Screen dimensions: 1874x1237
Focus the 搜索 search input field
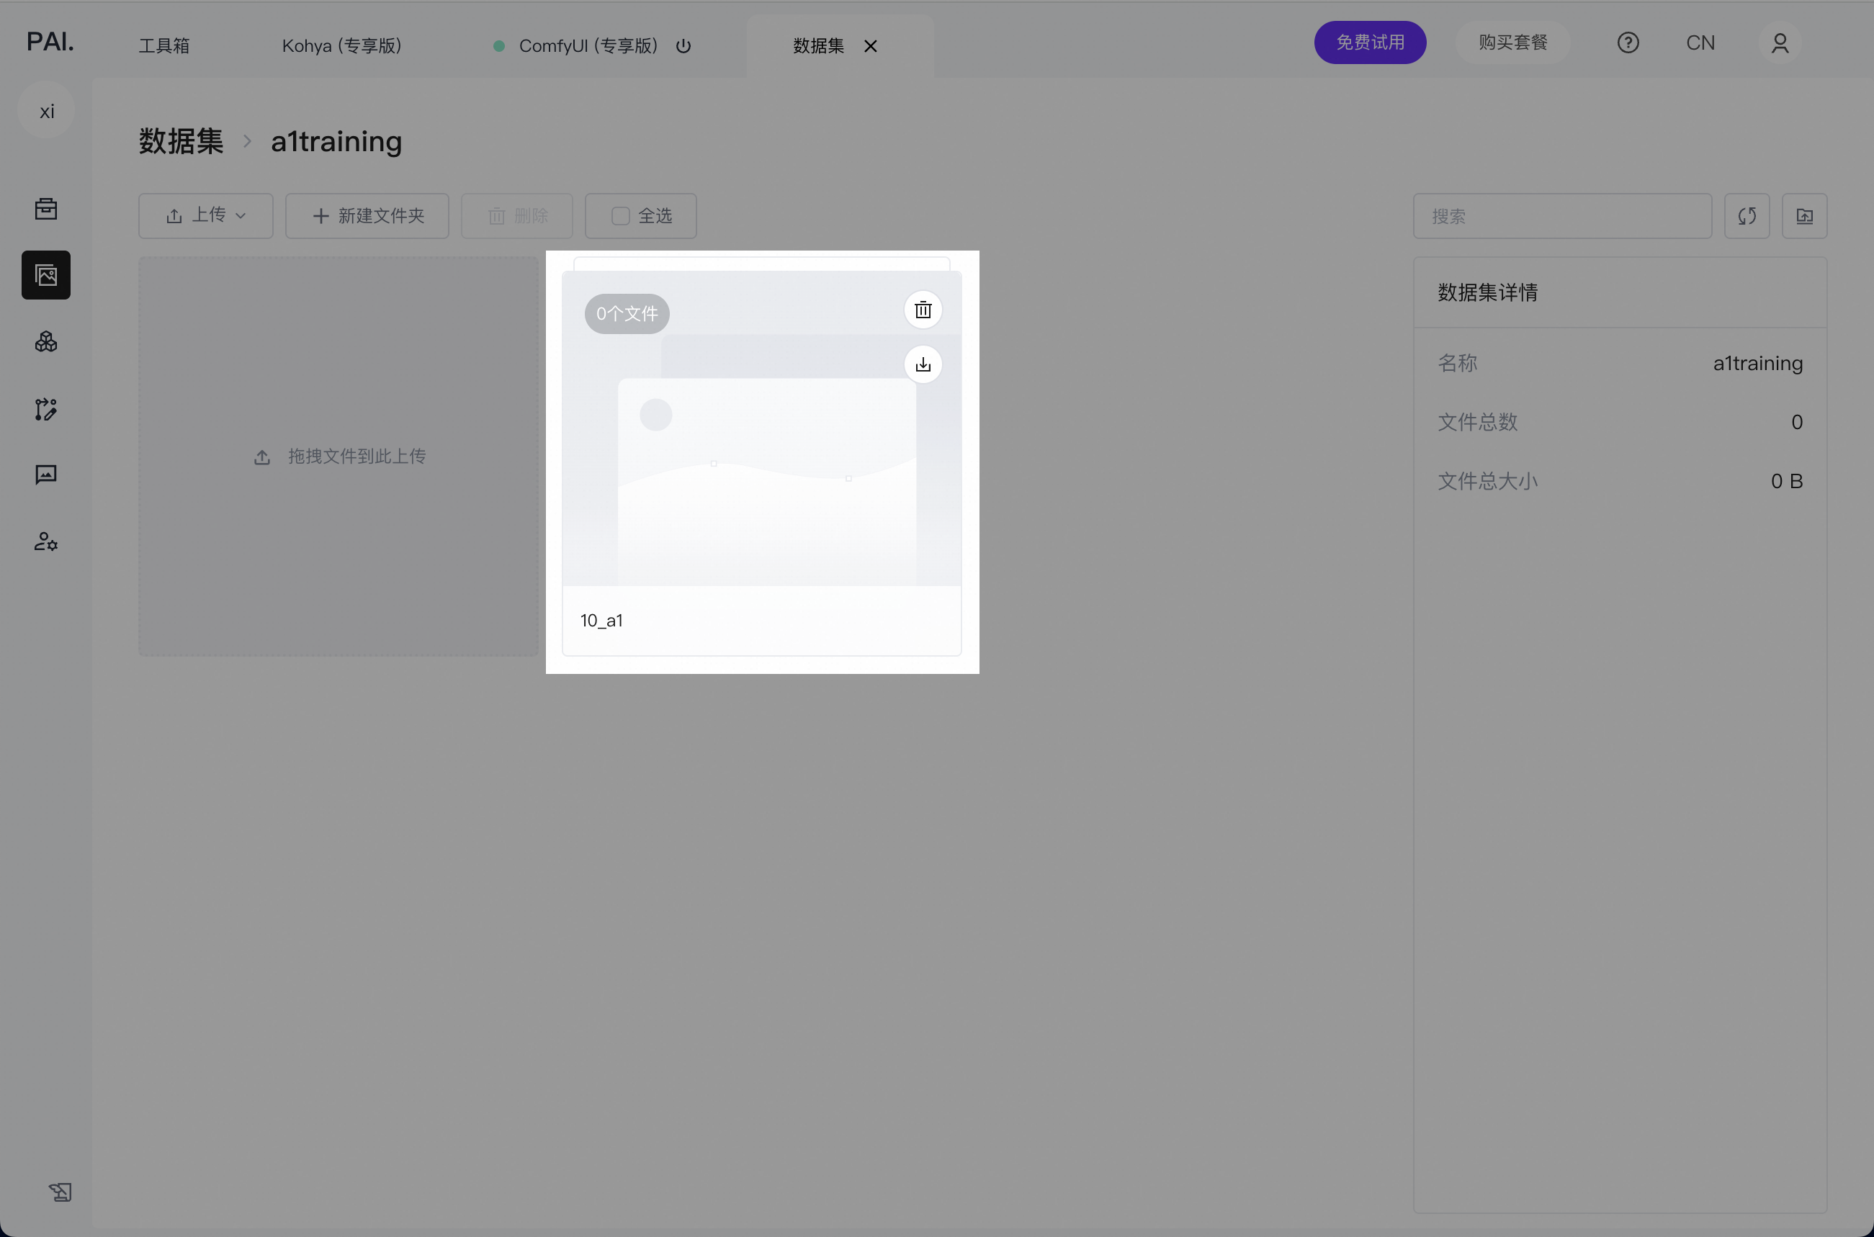pos(1561,216)
